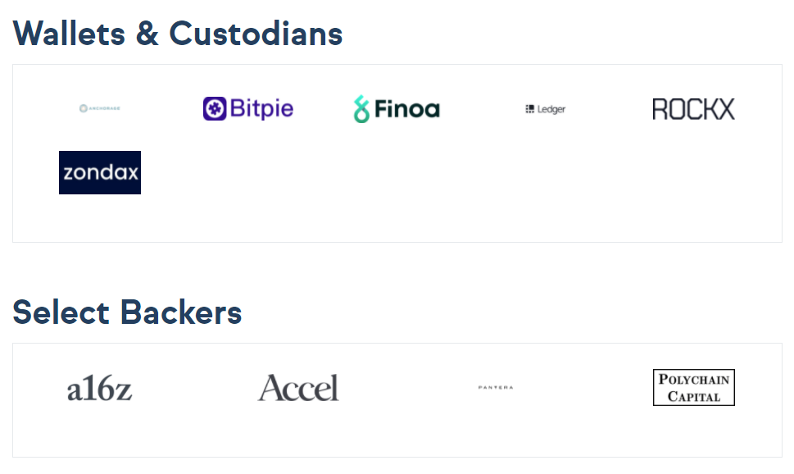Select the green Finoa symbol
This screenshot has width=794, height=474.
tap(361, 109)
